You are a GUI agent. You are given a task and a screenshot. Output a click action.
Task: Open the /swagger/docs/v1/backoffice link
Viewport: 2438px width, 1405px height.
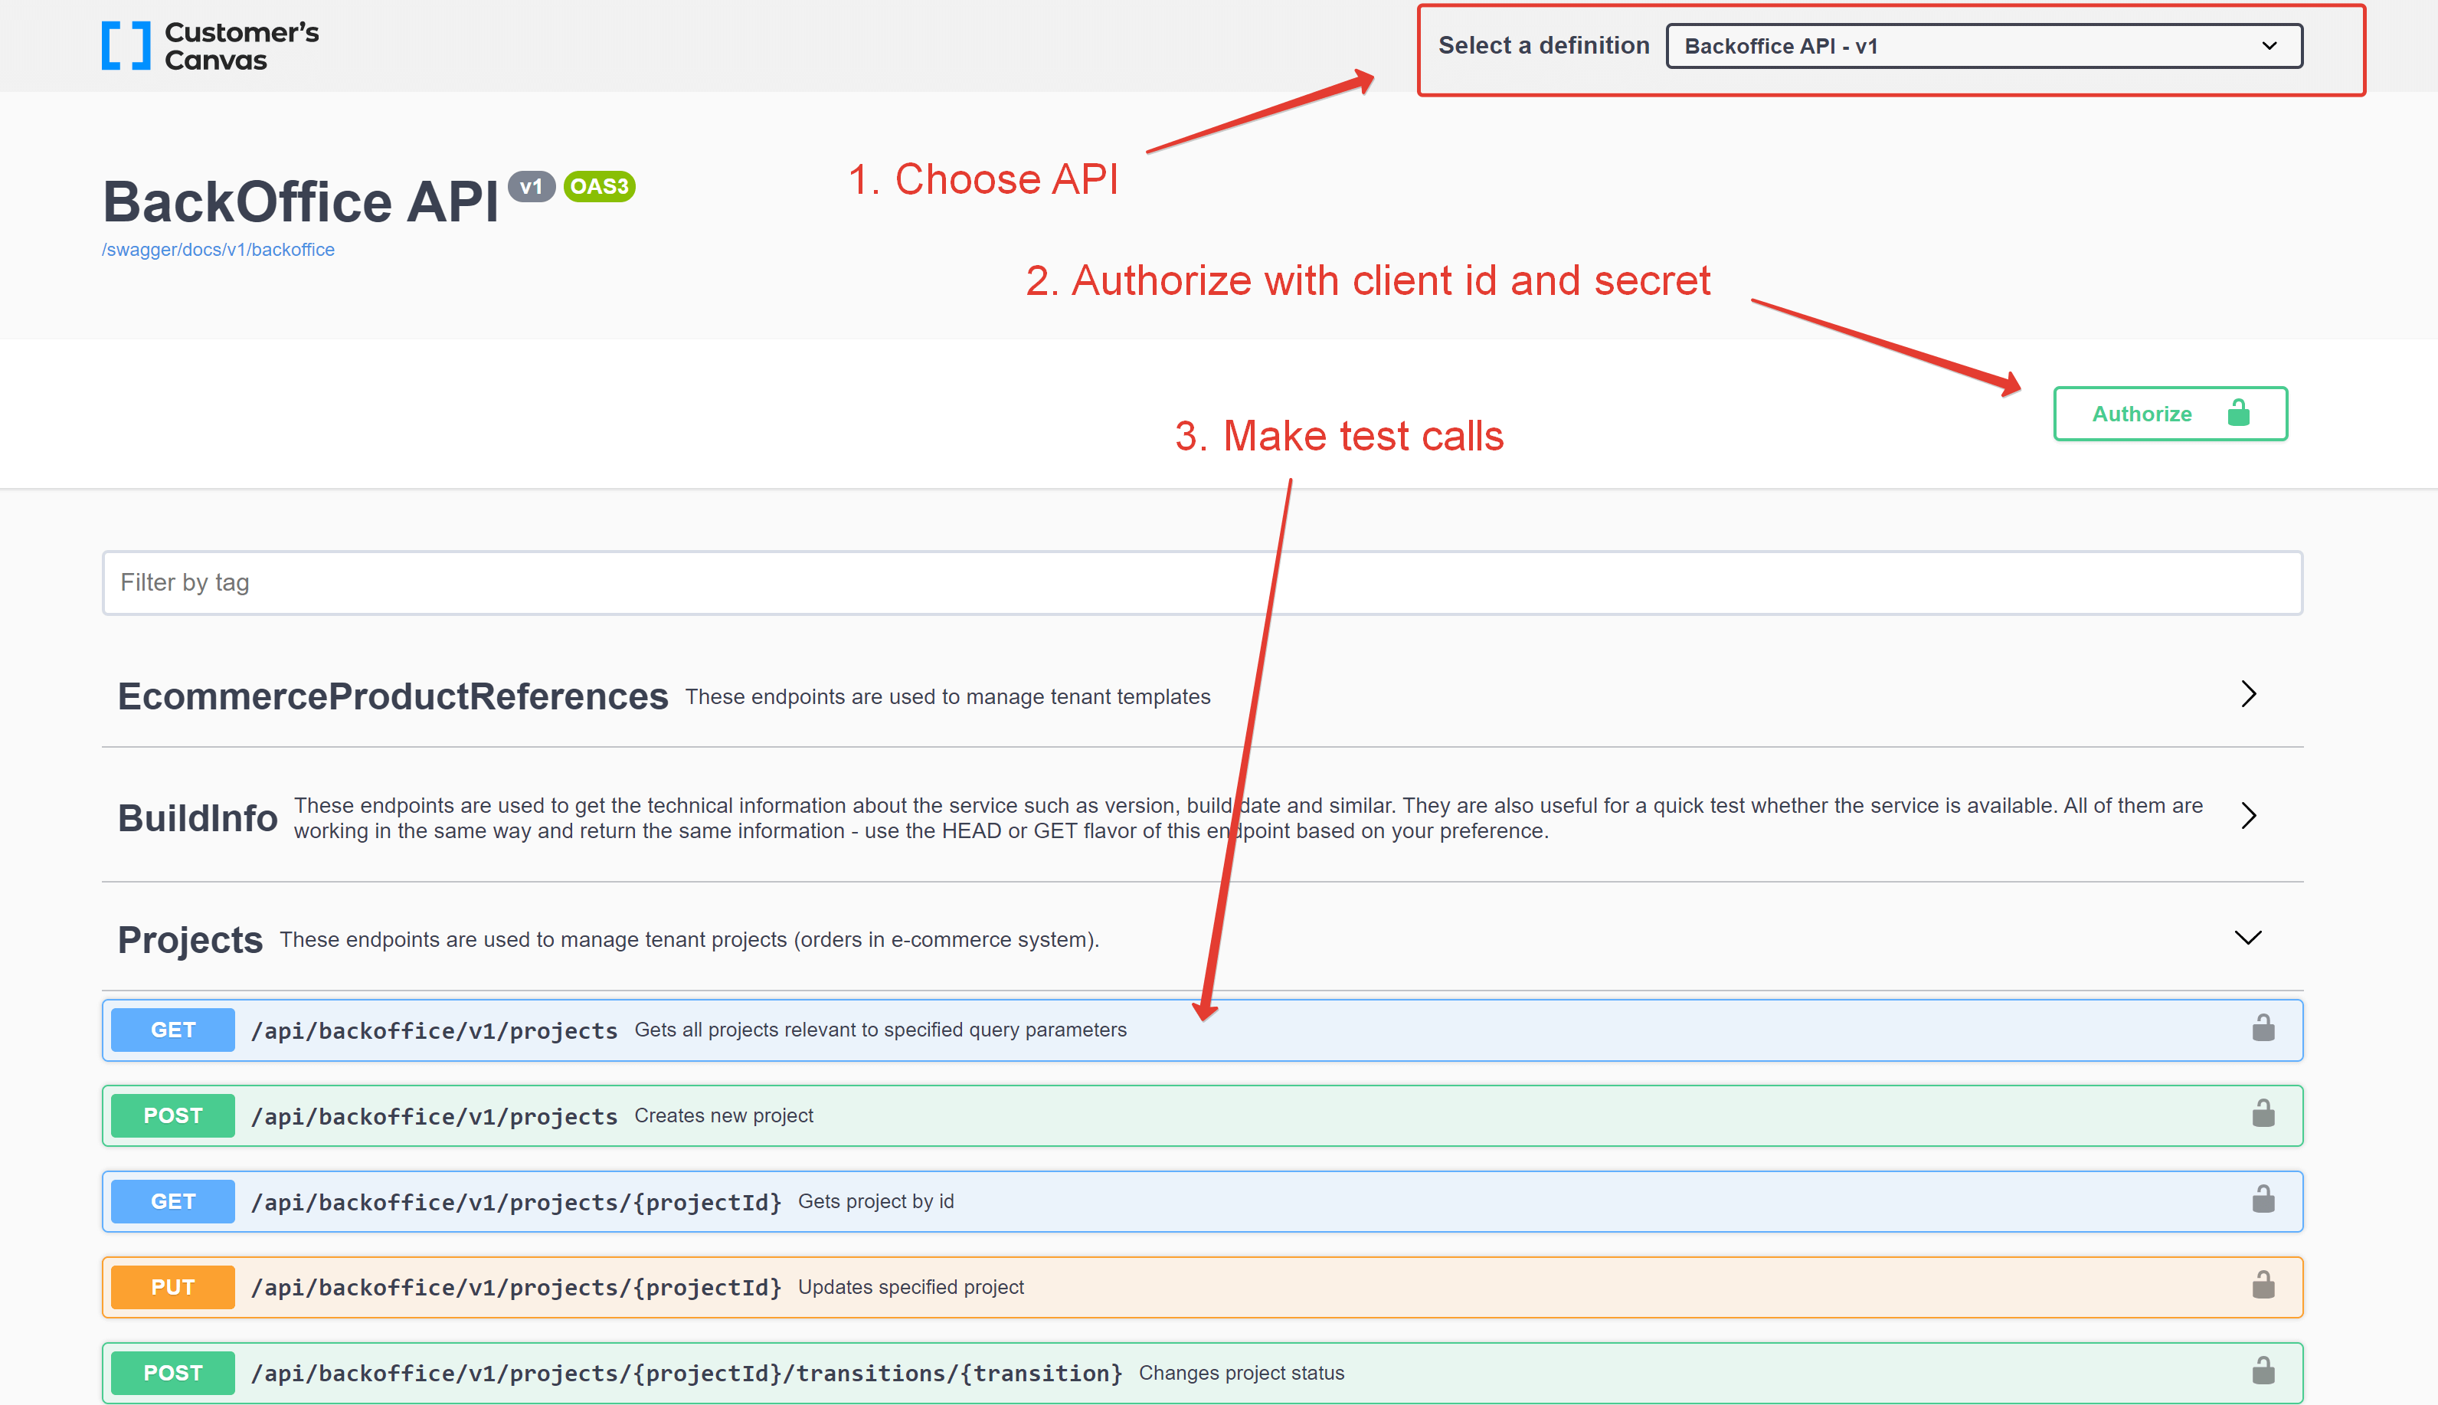[x=218, y=250]
